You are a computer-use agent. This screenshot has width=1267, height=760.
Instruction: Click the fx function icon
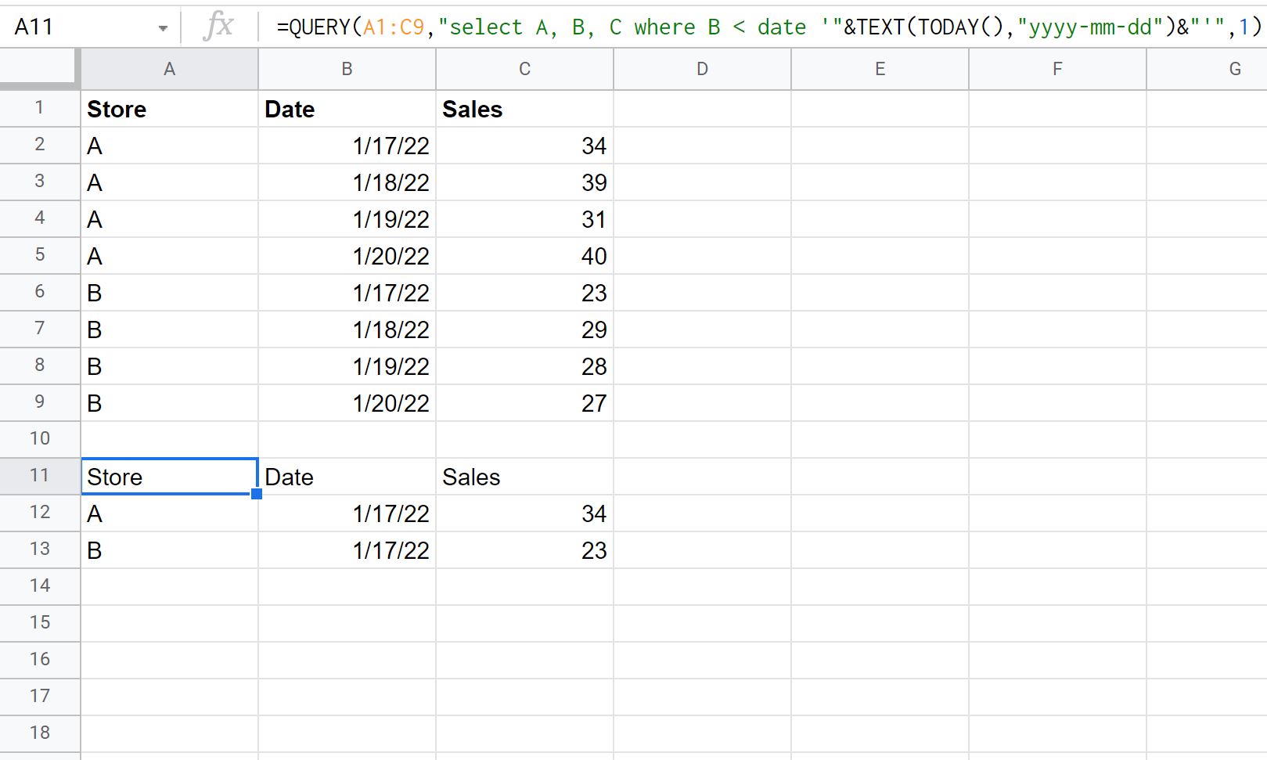tap(218, 27)
